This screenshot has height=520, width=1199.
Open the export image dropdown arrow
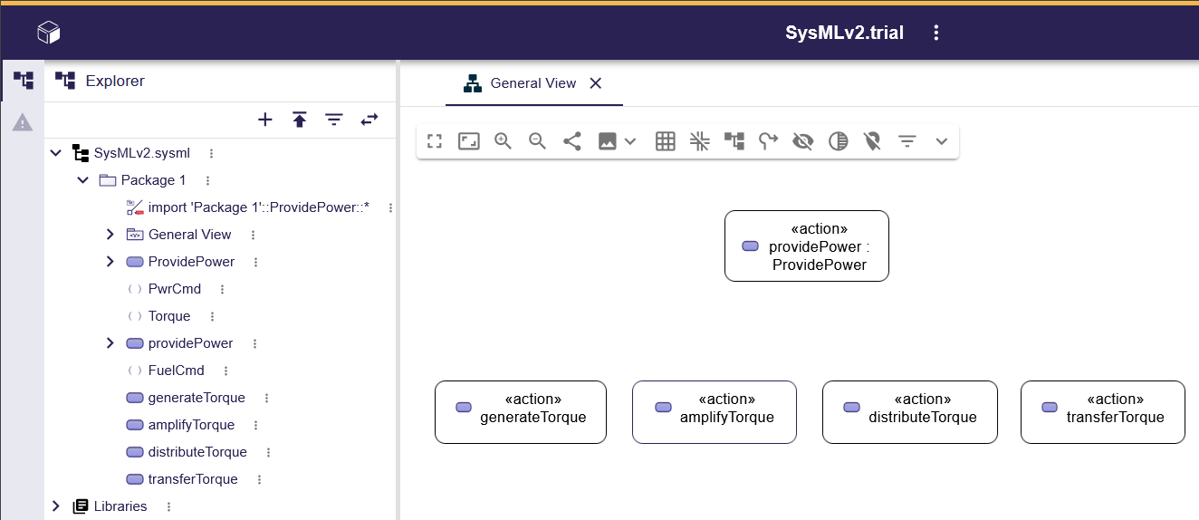[x=631, y=141]
